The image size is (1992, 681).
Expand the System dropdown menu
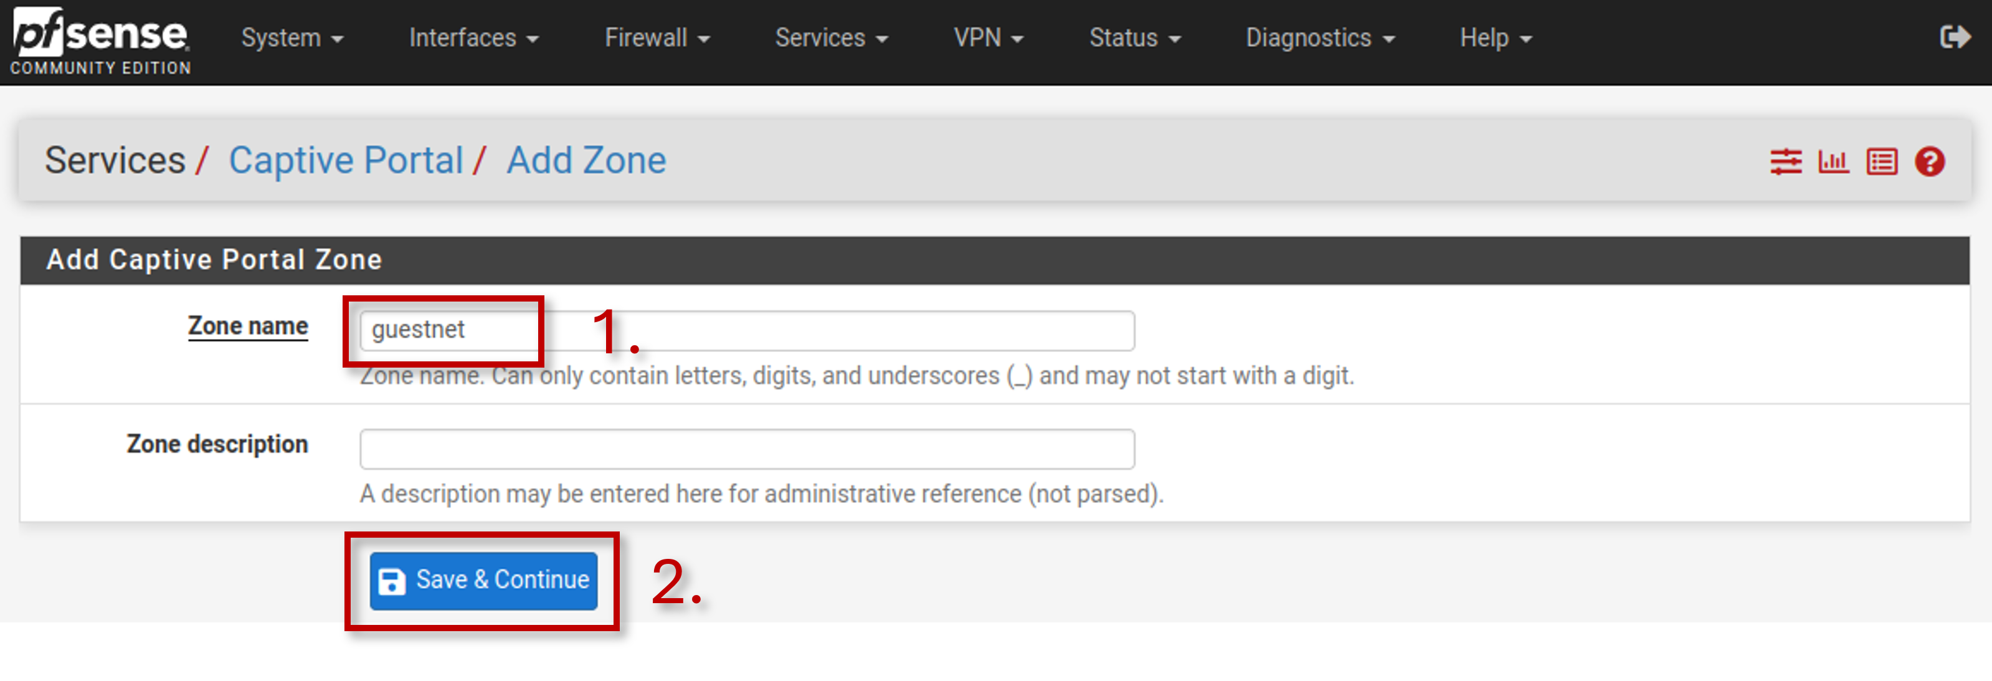pyautogui.click(x=292, y=38)
